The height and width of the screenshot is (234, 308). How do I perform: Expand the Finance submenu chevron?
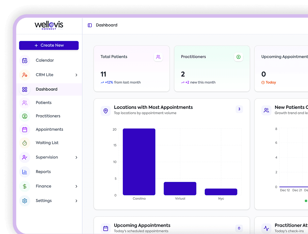[x=76, y=186]
